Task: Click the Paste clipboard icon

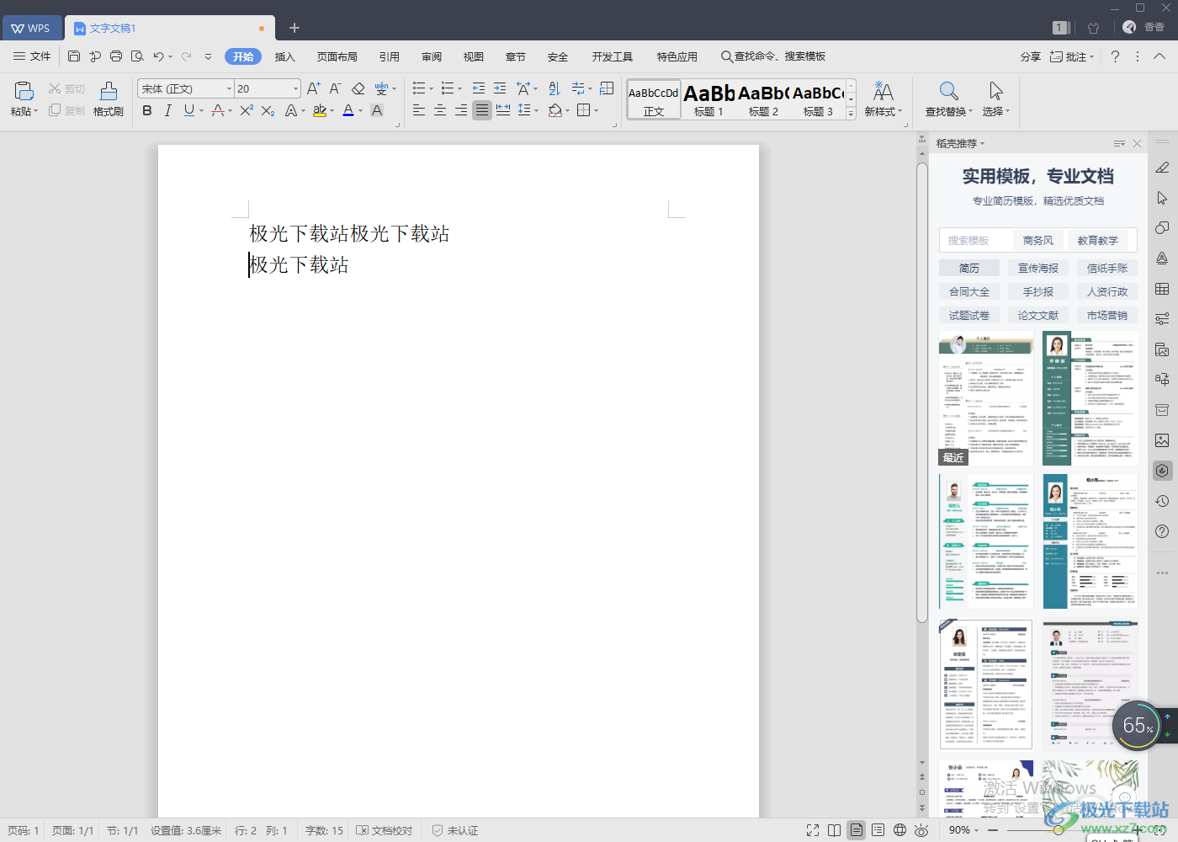Action: [24, 91]
